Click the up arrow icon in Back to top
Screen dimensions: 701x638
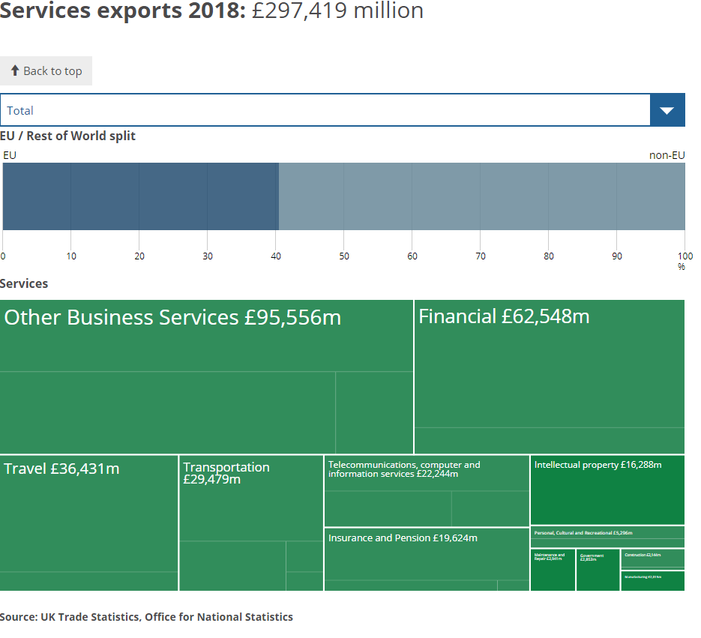pos(15,70)
